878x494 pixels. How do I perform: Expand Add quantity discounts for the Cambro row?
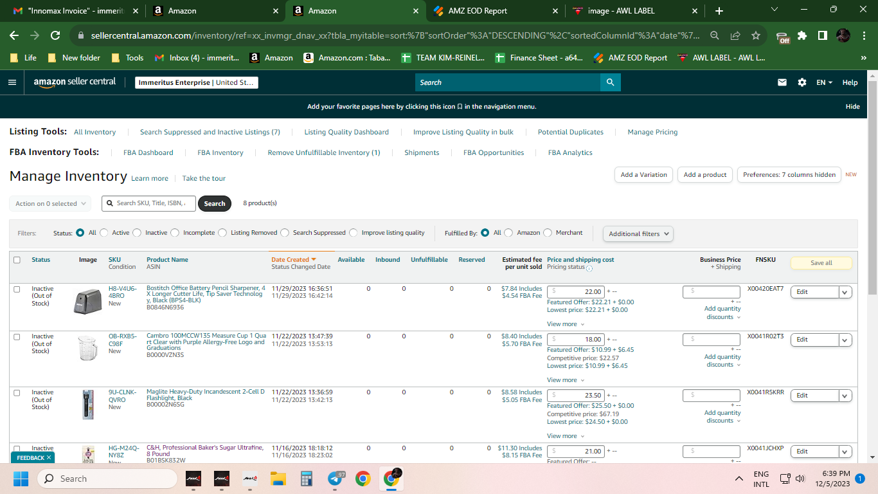723,361
